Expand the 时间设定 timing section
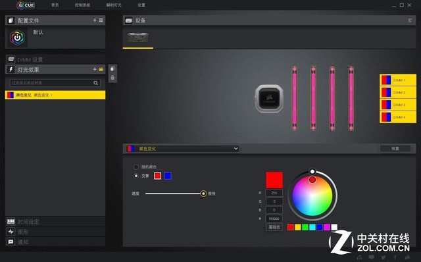This screenshot has width=421, height=262. (55, 222)
